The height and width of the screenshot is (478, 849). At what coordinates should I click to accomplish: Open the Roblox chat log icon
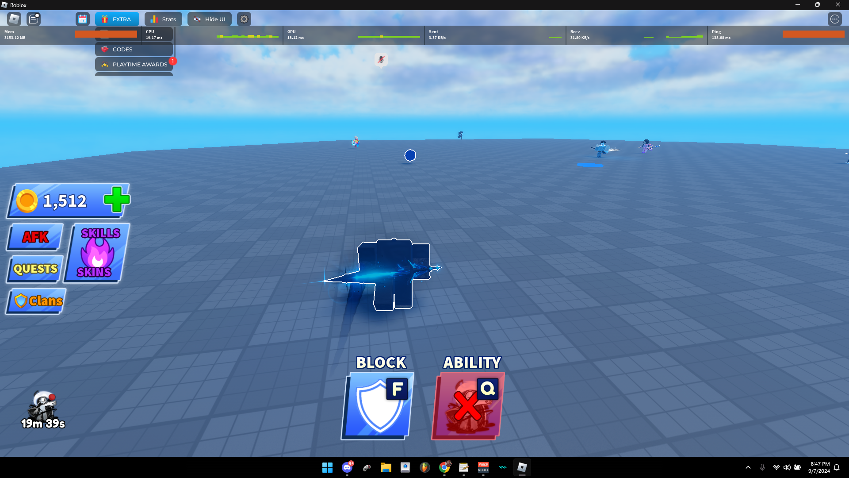[34, 19]
